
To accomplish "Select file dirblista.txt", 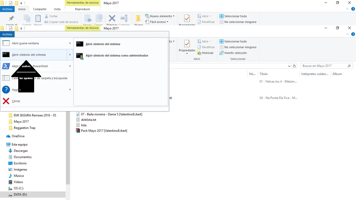I will [x=86, y=120].
